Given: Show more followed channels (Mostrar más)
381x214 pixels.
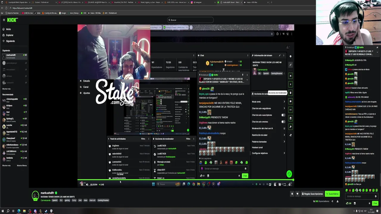Looking at the screenshot, I should tap(7, 89).
